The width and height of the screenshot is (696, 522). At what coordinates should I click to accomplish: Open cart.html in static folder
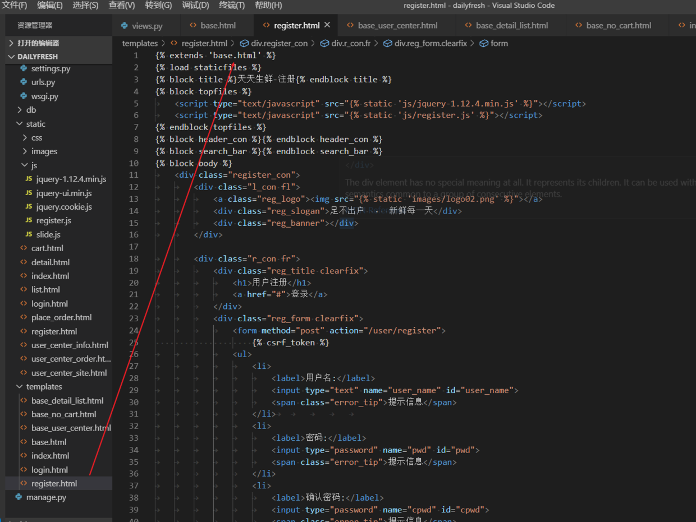point(58,248)
